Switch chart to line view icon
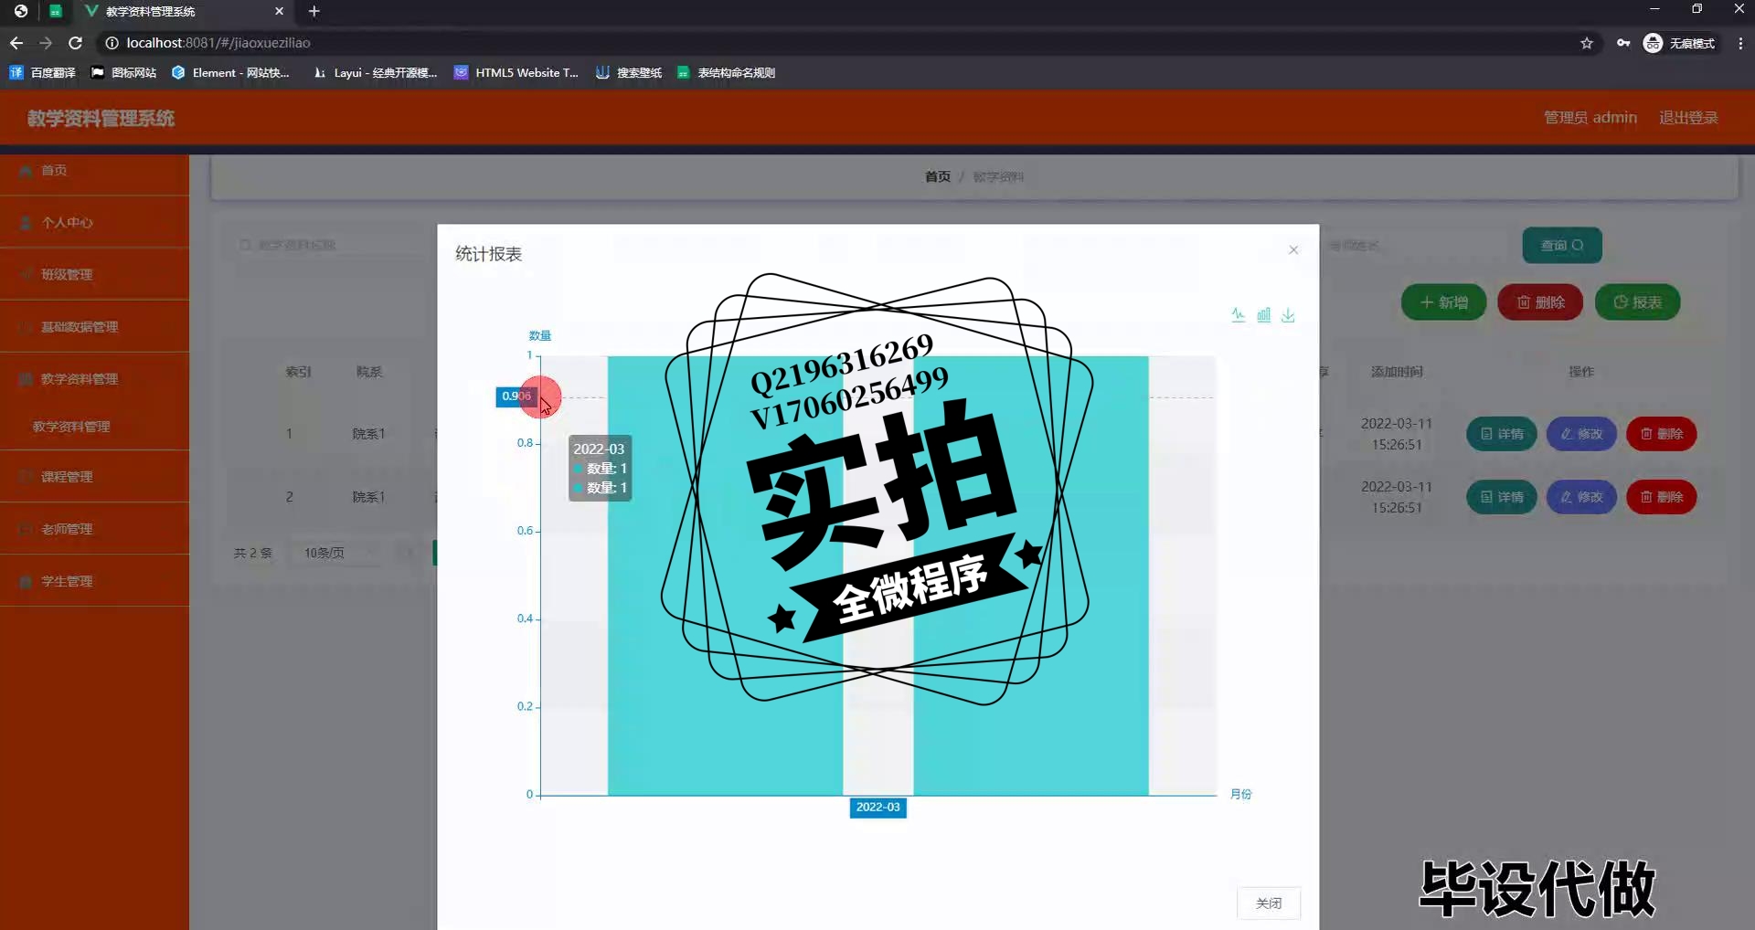This screenshot has width=1755, height=930. coord(1239,315)
